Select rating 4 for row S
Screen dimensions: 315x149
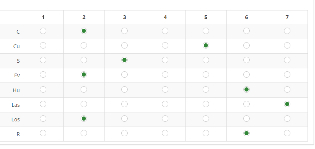click(165, 60)
